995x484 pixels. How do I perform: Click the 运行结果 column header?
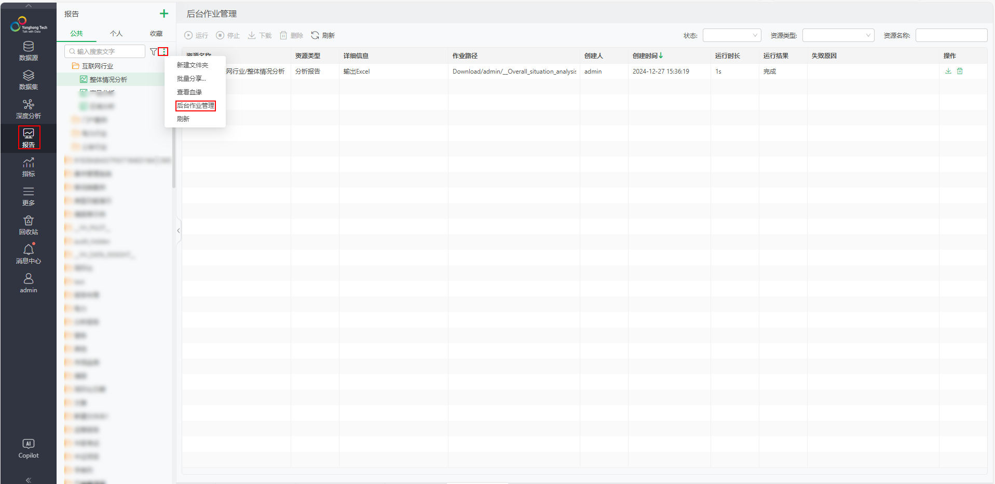tap(776, 55)
